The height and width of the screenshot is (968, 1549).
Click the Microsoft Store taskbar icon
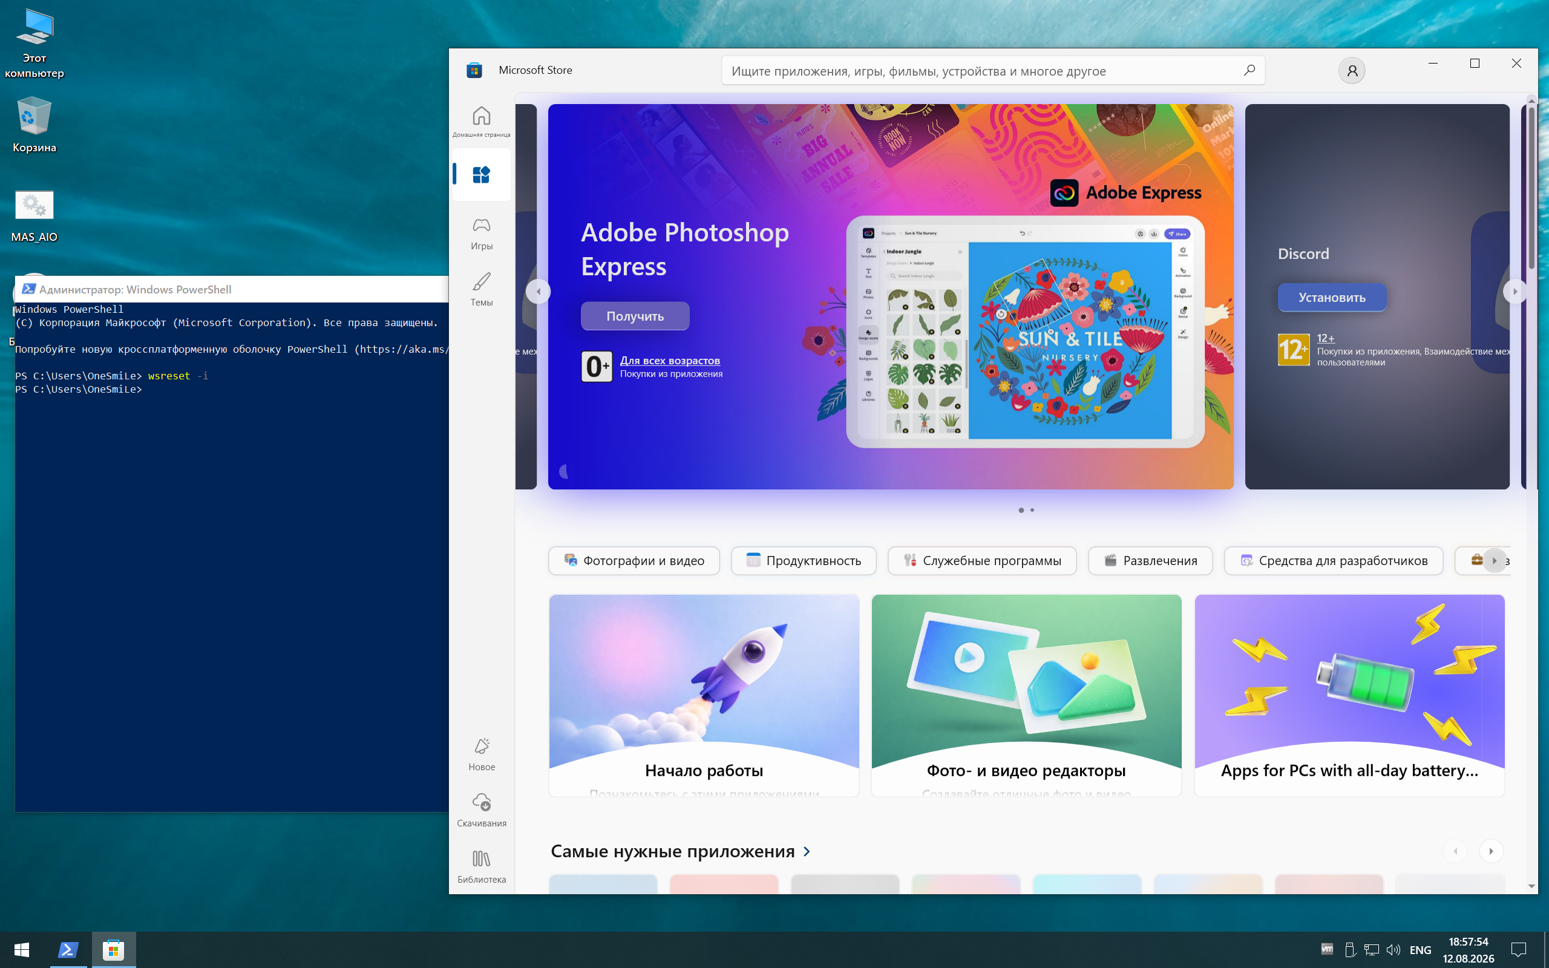coord(113,949)
